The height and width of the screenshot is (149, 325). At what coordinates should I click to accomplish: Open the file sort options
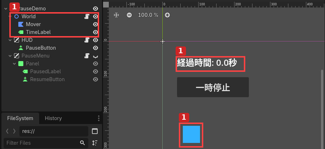[x=95, y=143]
